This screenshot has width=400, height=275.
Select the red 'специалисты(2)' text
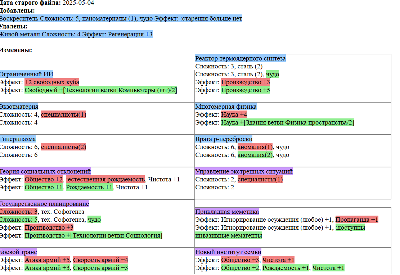[63, 147]
